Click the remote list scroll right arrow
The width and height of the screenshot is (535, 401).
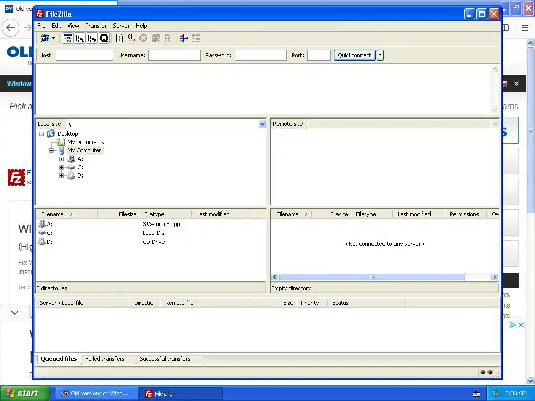495,277
